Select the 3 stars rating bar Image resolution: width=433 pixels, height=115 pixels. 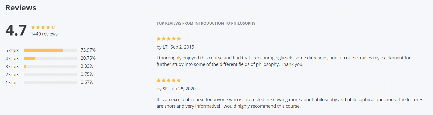coord(50,66)
